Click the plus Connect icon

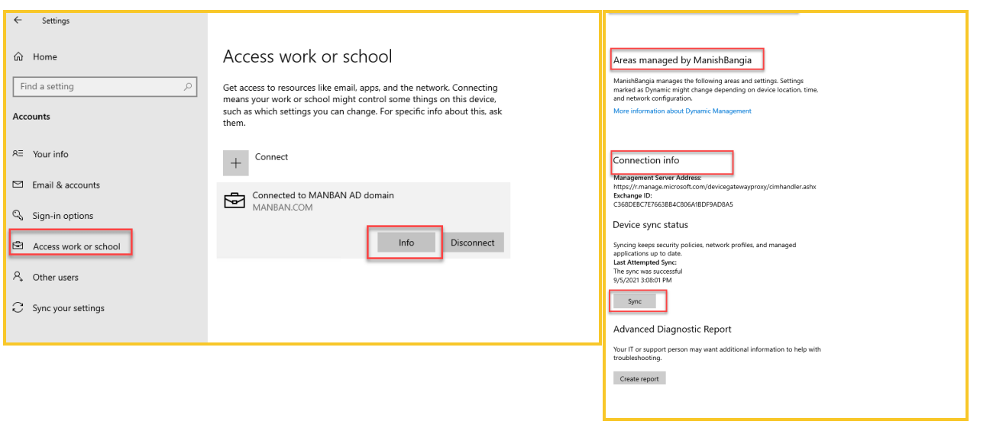(x=236, y=163)
